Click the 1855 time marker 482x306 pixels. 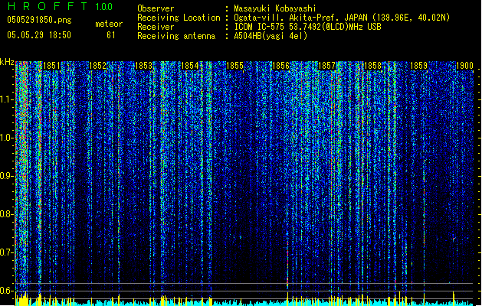(234, 66)
